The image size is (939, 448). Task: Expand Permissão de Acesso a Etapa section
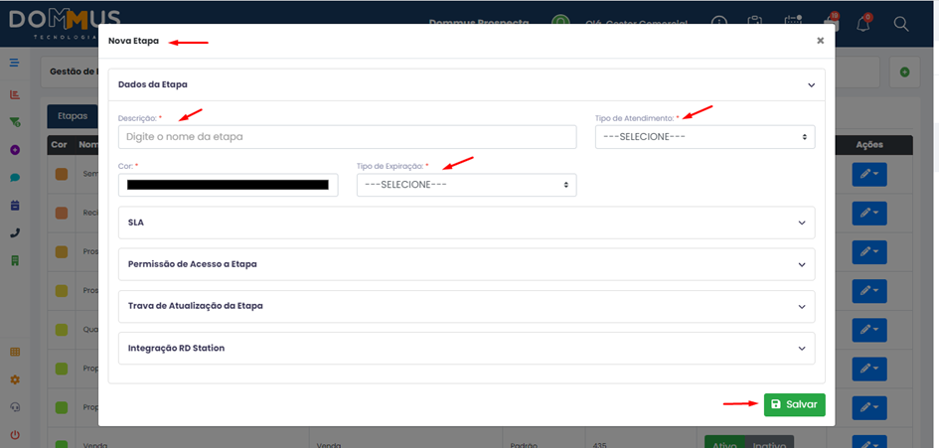pos(466,264)
